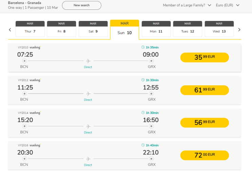The width and height of the screenshot is (252, 176).
Task: Expand Member of a Large Family dropdown
Action: click(187, 5)
